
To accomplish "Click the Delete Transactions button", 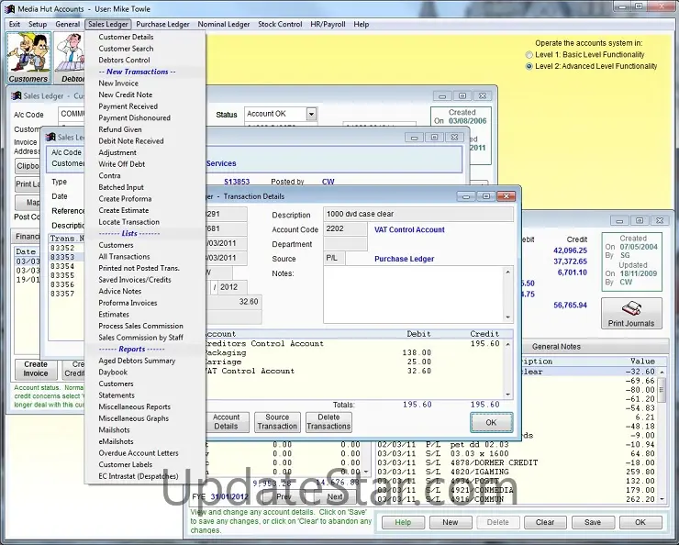I will [328, 421].
